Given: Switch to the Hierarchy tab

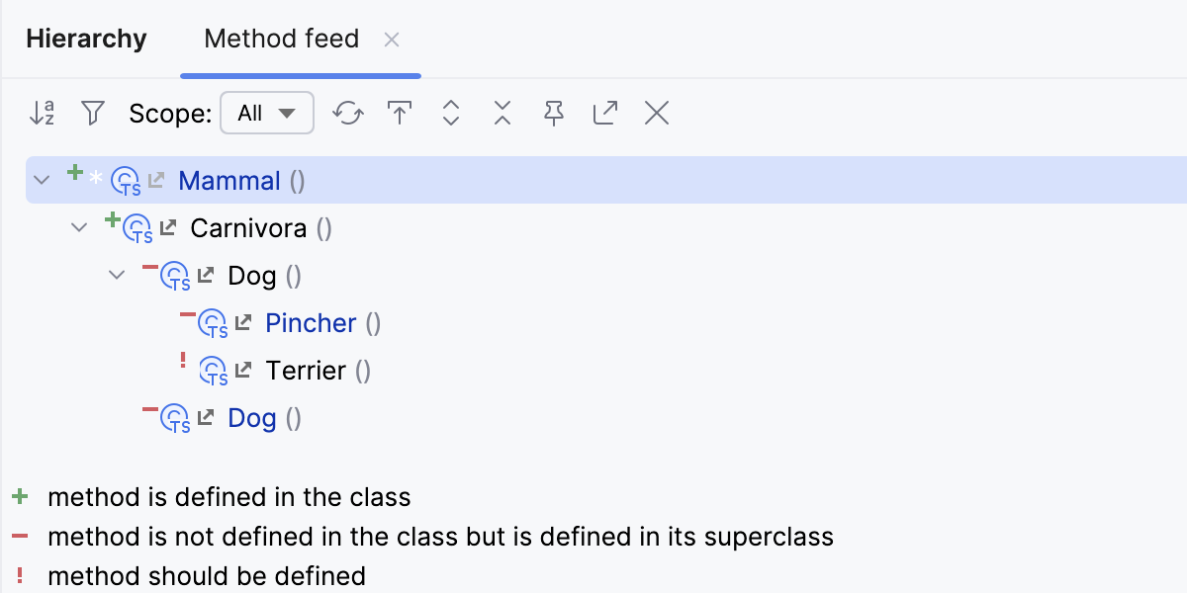Looking at the screenshot, I should 86,39.
